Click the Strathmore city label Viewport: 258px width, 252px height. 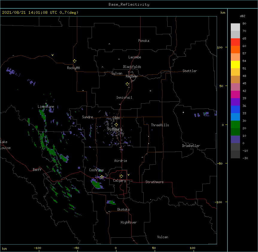click(154, 182)
